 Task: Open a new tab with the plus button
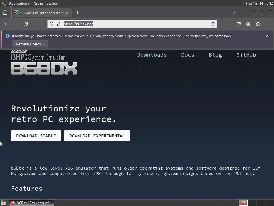point(77,13)
